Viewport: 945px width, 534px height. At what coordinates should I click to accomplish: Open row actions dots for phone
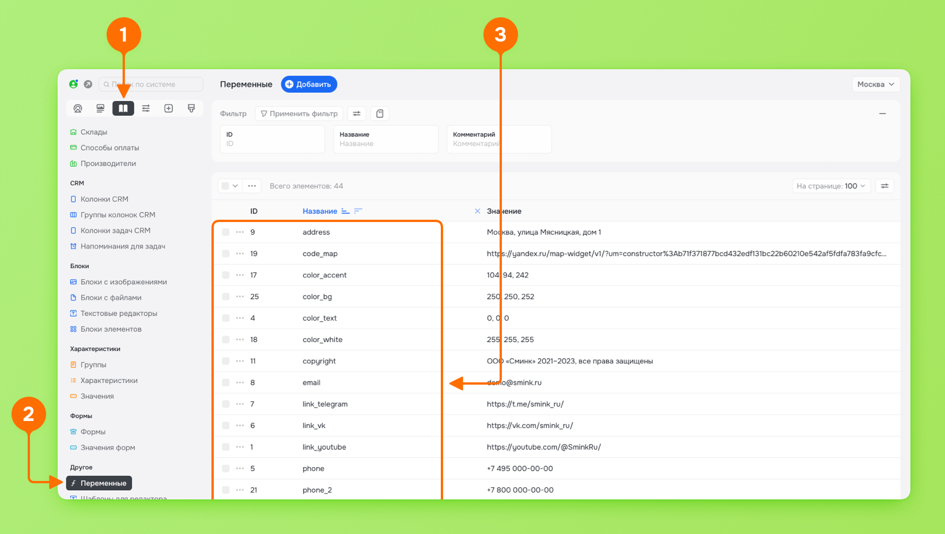(240, 469)
